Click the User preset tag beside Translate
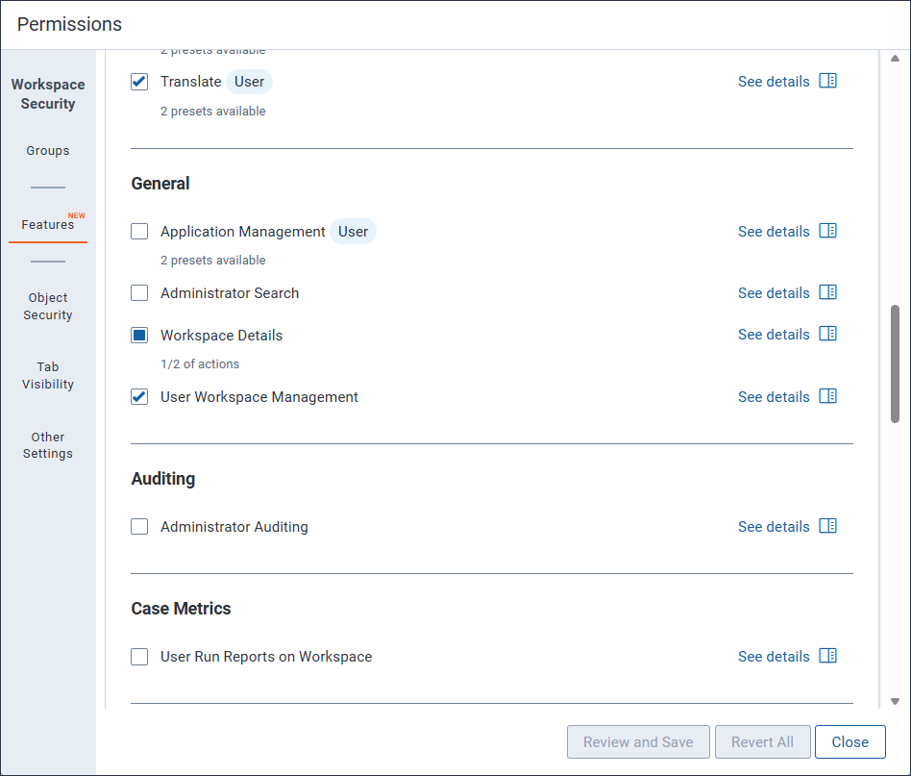The width and height of the screenshot is (911, 776). (249, 82)
